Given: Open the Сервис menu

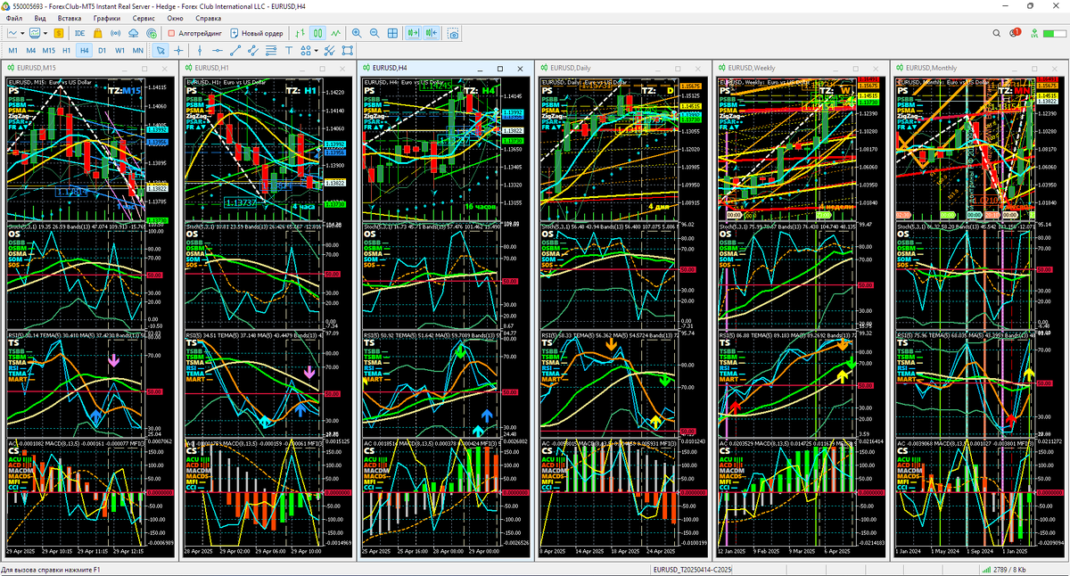Looking at the screenshot, I should (143, 18).
